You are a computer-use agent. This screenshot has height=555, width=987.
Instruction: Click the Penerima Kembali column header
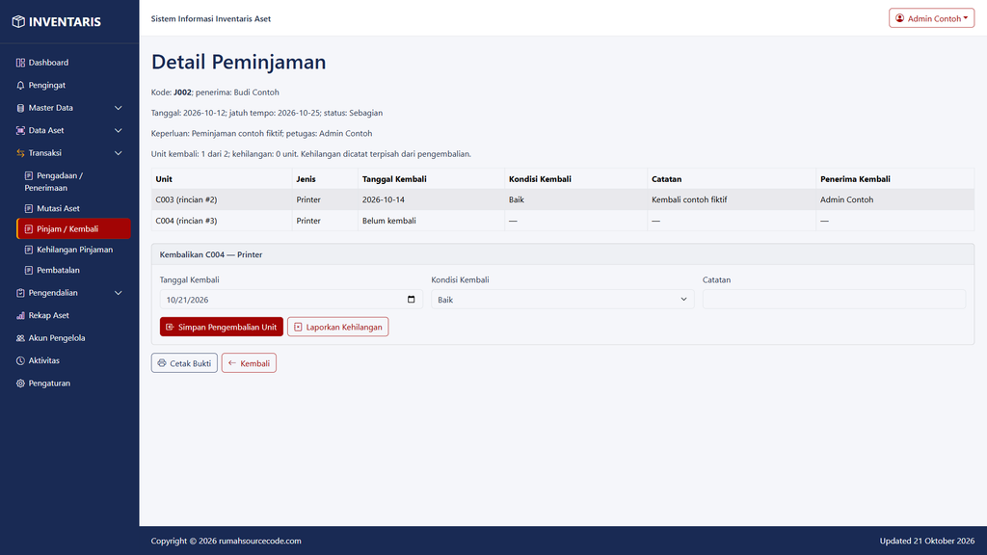(895, 178)
